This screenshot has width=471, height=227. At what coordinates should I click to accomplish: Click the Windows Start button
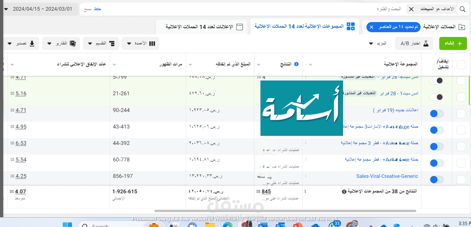(x=67, y=225)
